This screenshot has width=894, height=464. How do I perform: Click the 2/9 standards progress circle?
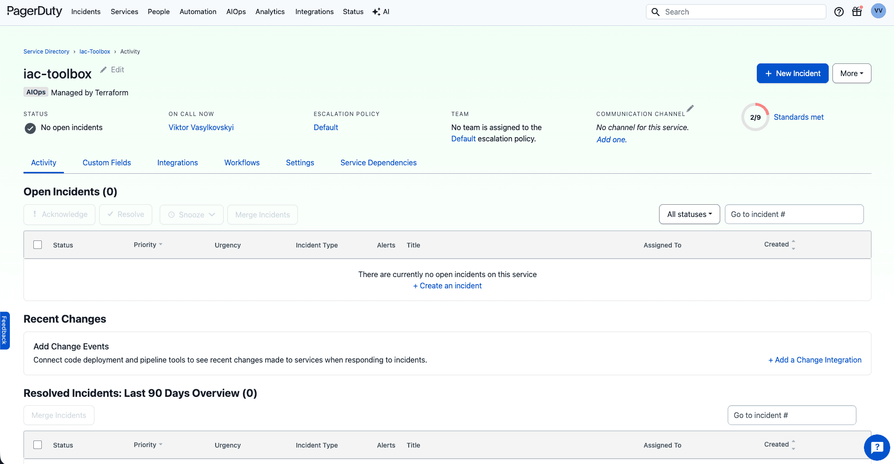pyautogui.click(x=755, y=117)
